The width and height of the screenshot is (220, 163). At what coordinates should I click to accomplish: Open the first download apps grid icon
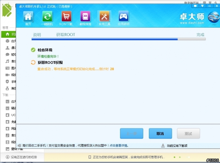(8, 102)
